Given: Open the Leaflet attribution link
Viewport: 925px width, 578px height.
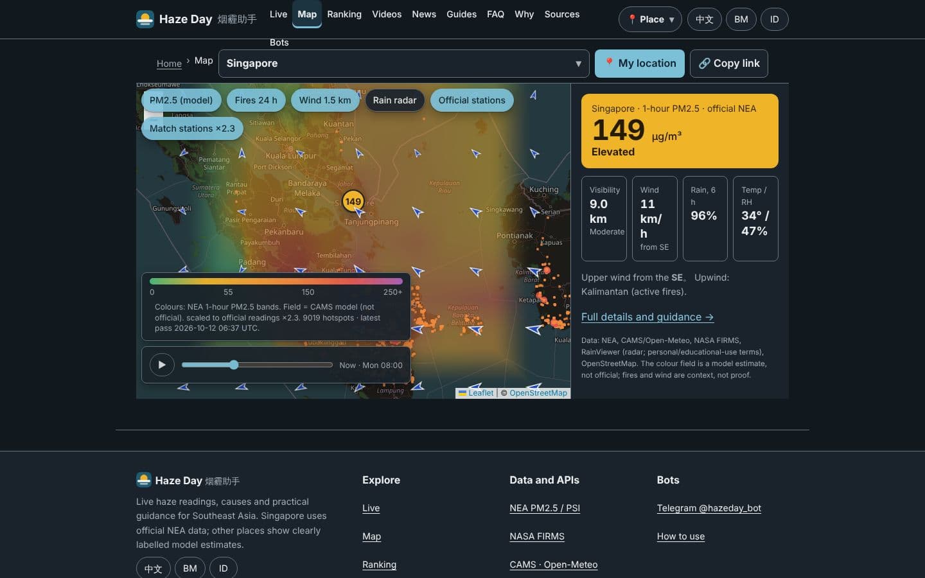Looking at the screenshot, I should pos(476,393).
